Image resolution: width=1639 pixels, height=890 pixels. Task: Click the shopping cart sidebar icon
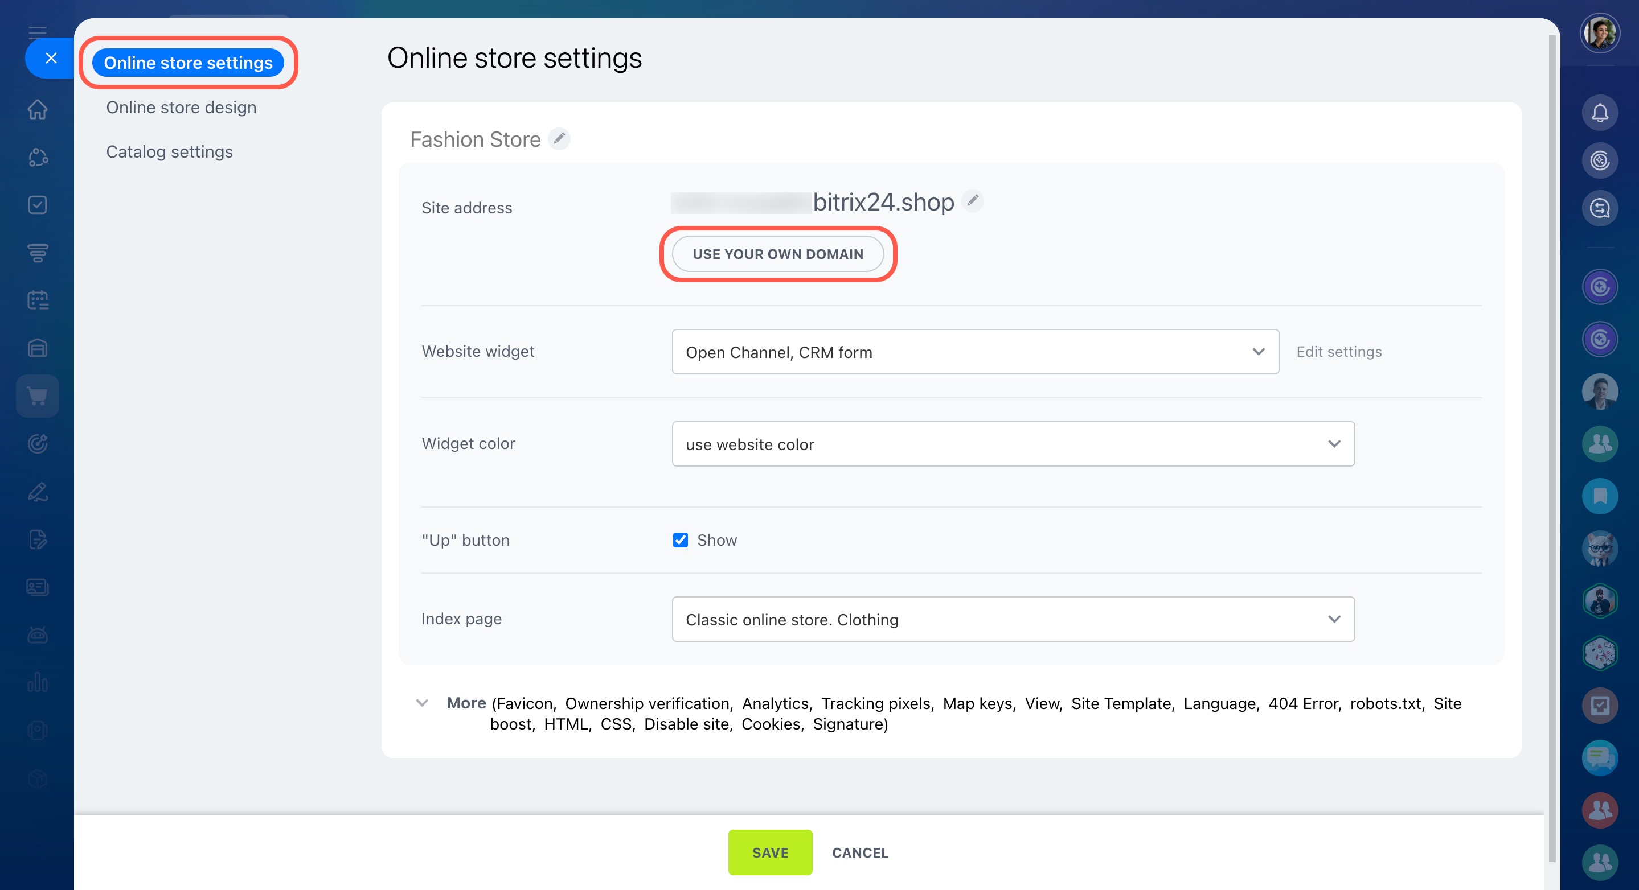pyautogui.click(x=38, y=396)
